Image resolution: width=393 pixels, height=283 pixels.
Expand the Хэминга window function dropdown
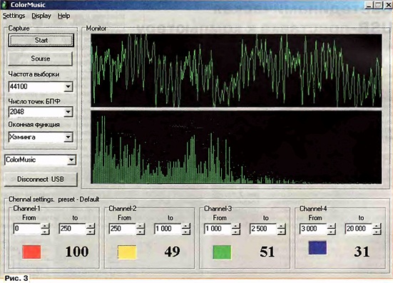pyautogui.click(x=68, y=137)
